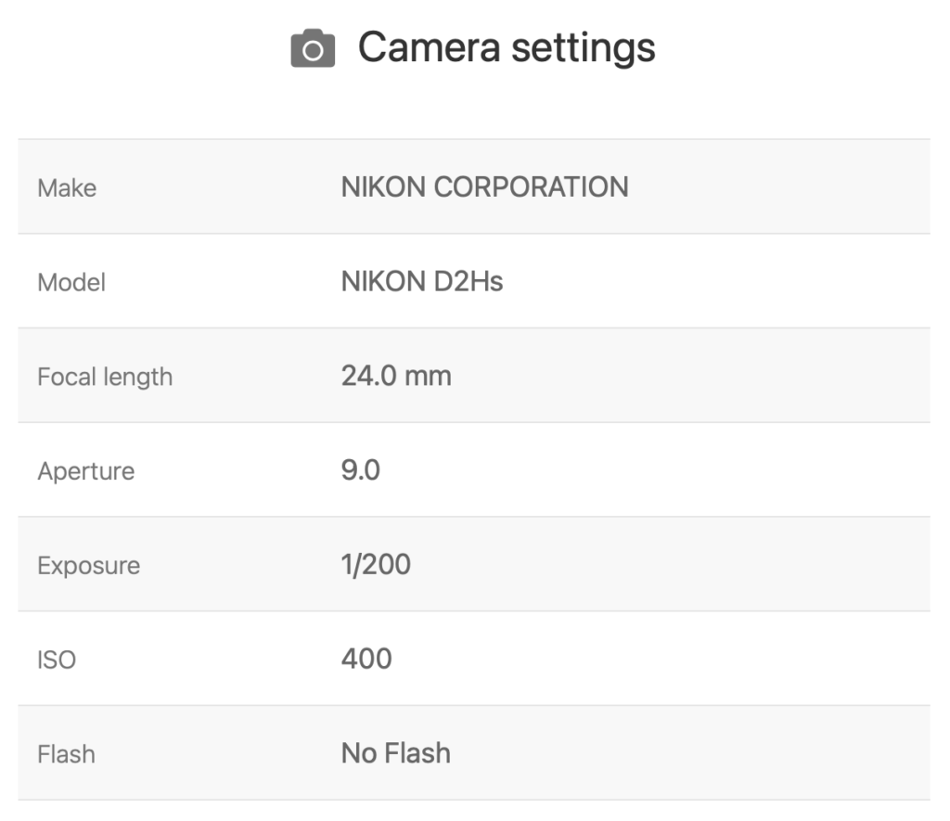
Task: Select the Flash row label
Action: pos(66,754)
